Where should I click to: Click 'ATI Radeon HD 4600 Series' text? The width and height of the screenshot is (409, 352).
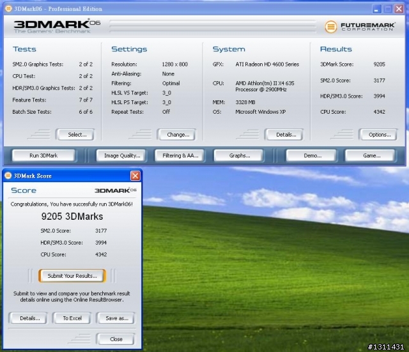267,65
